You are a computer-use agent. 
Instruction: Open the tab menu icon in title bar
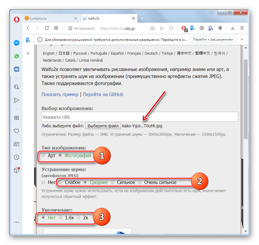coord(211,13)
